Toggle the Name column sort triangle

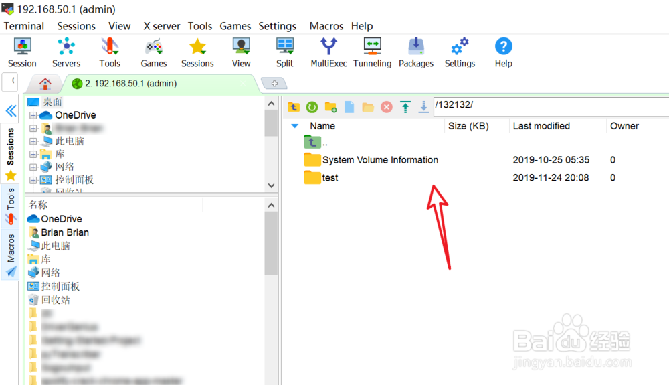(x=294, y=126)
